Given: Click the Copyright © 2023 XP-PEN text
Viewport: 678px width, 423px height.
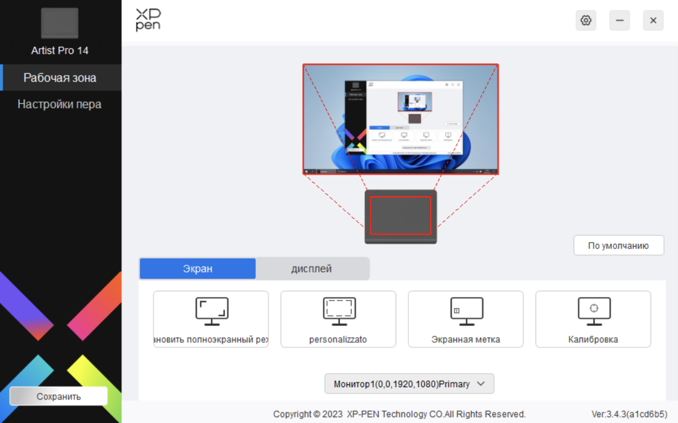Looking at the screenshot, I should click(399, 414).
